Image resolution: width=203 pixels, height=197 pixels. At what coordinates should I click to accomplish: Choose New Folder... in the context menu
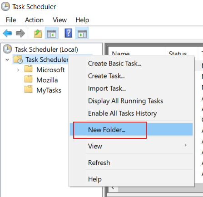click(x=131, y=129)
